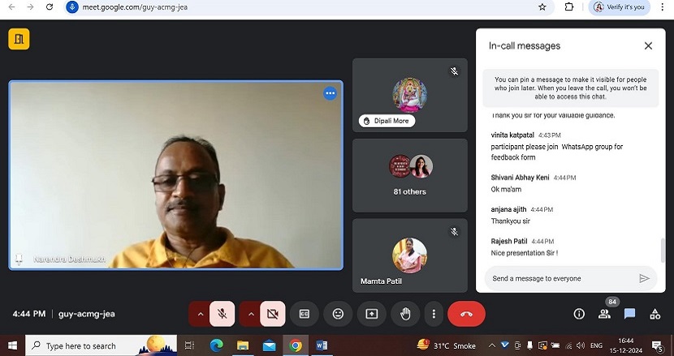Click the muted mic icon on Dipali More's tile

point(454,71)
